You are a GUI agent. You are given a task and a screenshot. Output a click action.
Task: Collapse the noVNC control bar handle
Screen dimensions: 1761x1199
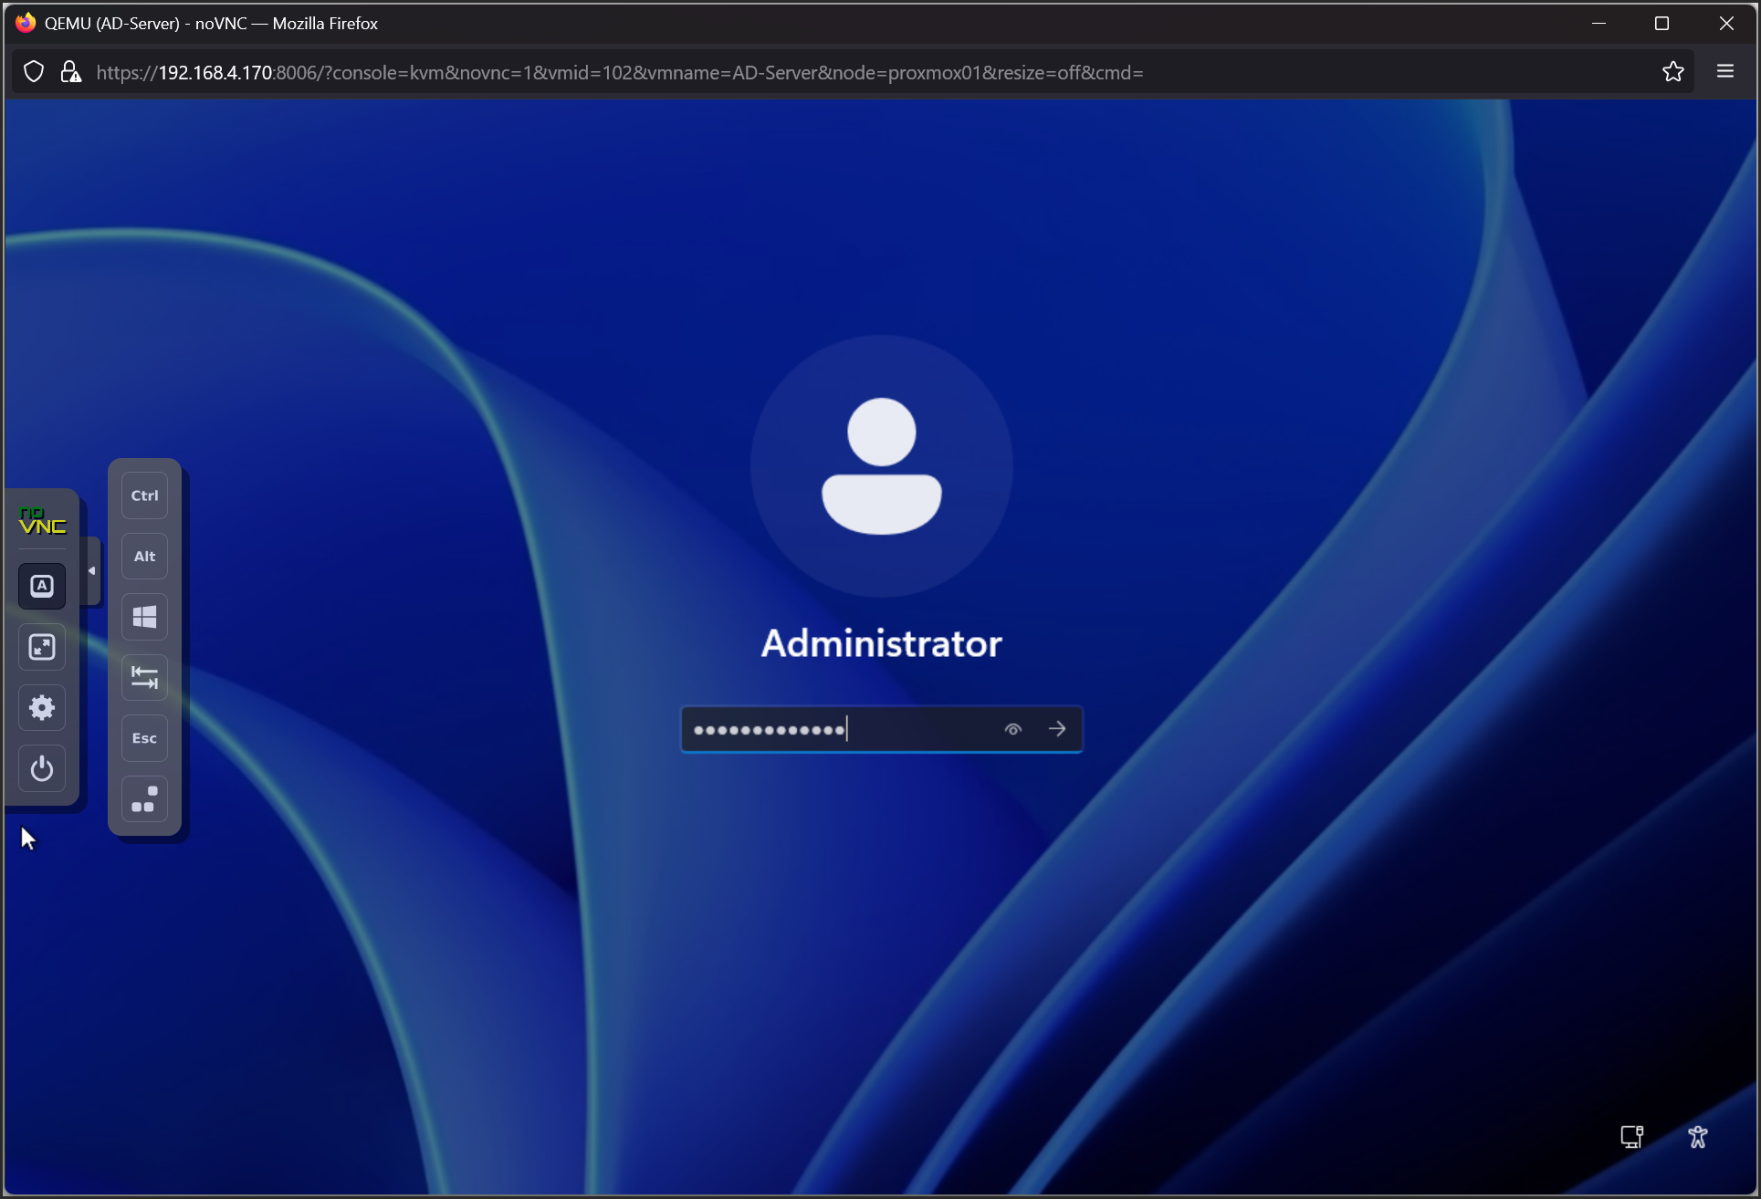pyautogui.click(x=91, y=571)
